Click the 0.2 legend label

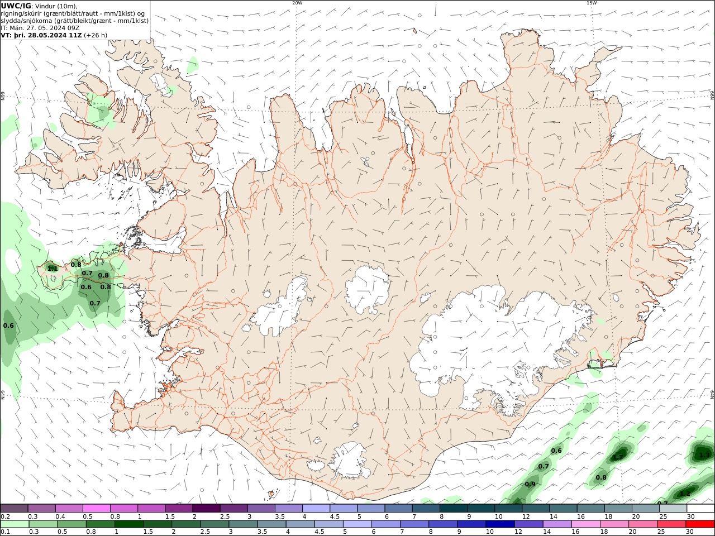tap(5, 516)
